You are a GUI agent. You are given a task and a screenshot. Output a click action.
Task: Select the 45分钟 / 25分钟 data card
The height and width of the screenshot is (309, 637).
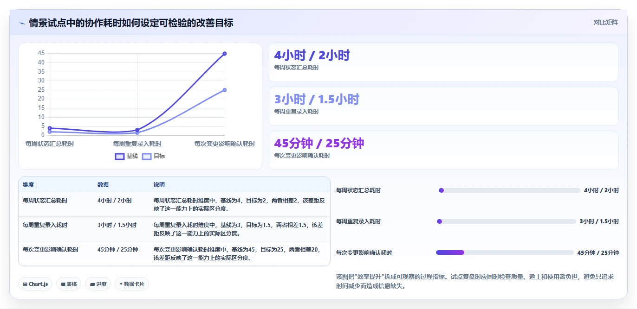point(443,150)
